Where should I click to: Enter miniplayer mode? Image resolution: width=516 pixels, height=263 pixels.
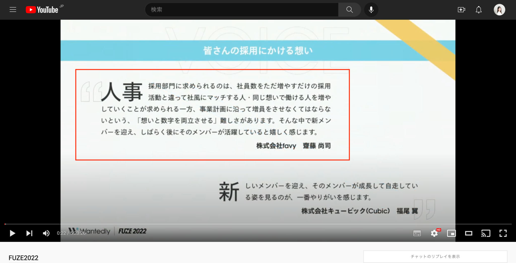pos(452,234)
